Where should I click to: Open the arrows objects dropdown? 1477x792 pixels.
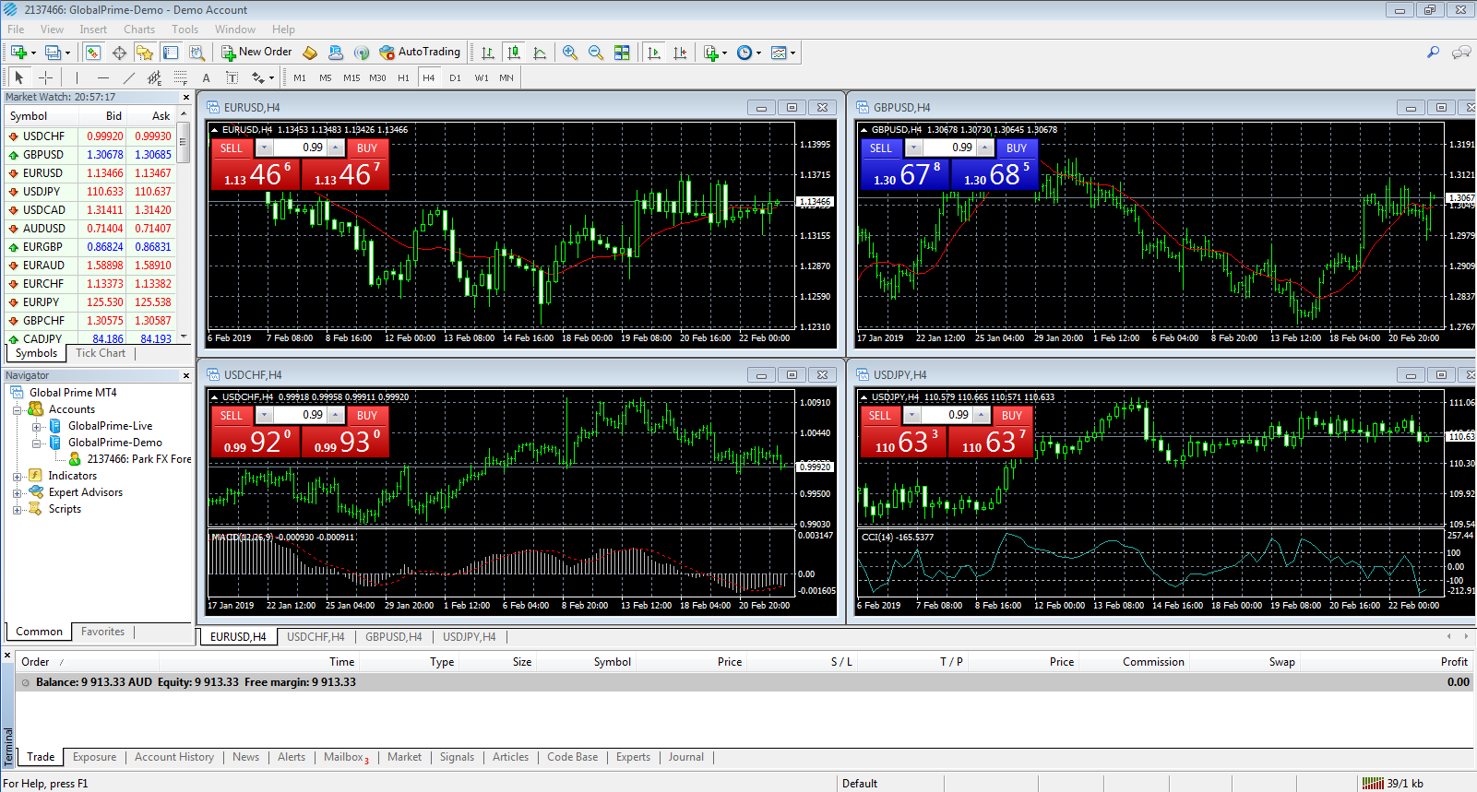pyautogui.click(x=271, y=77)
